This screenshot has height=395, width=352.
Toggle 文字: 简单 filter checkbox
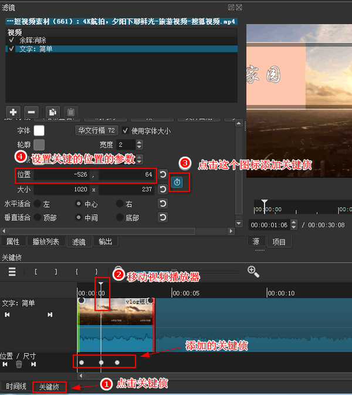(11, 49)
